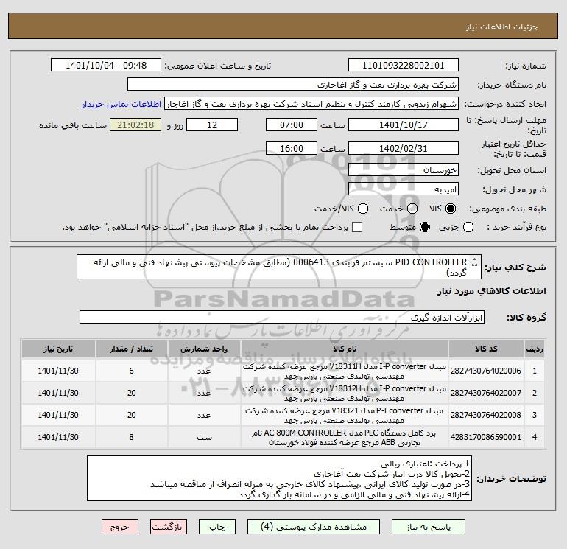This screenshot has width=567, height=549.
Task: Click the requester name field
Action: click(311, 103)
